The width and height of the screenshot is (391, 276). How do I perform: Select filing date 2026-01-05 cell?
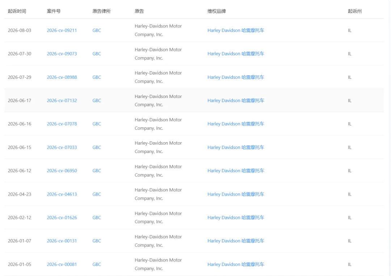[x=20, y=264]
